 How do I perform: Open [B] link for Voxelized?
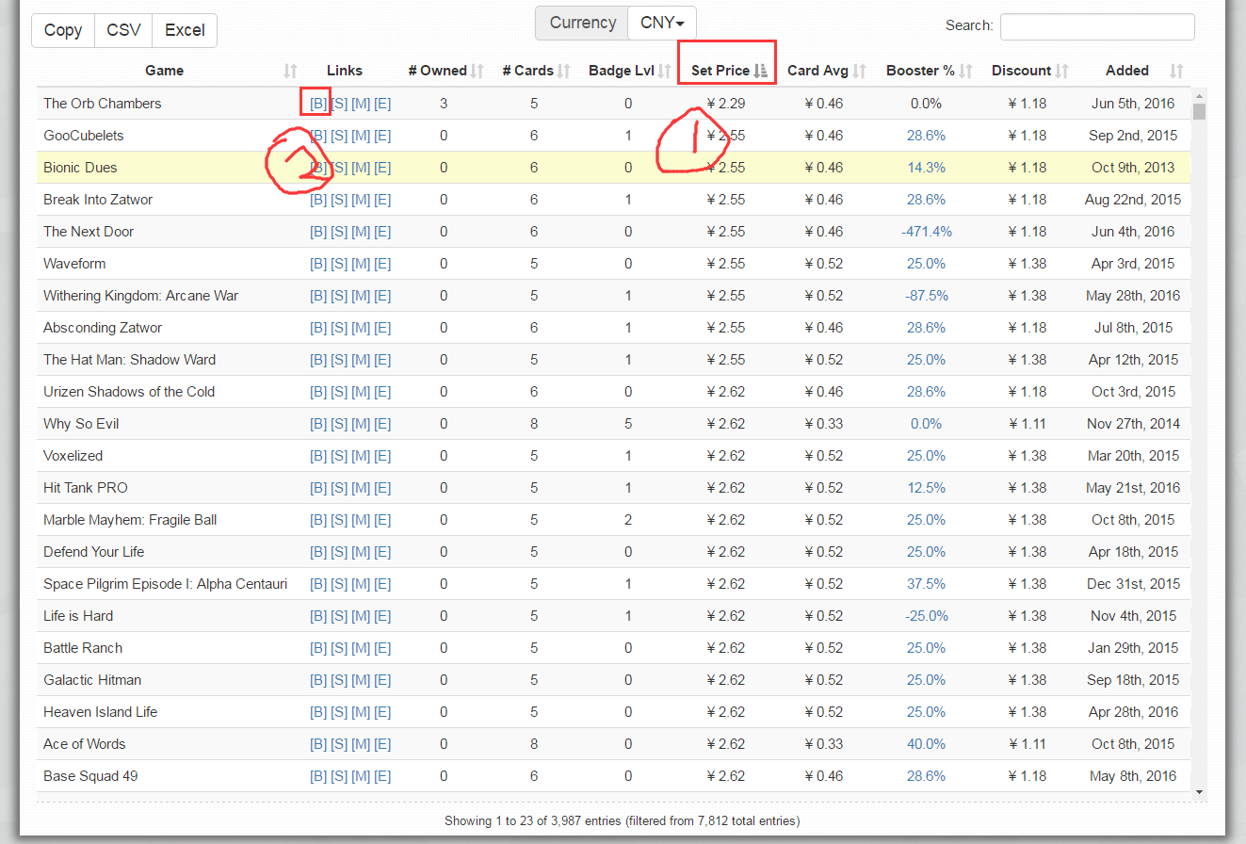(x=318, y=456)
